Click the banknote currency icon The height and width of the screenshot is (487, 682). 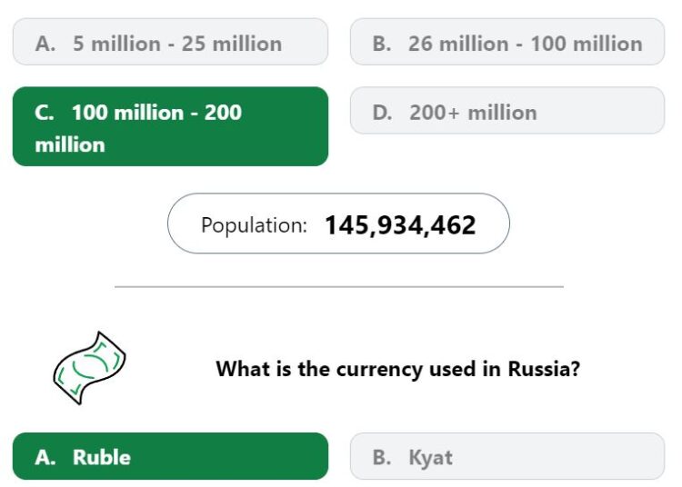[x=90, y=368]
